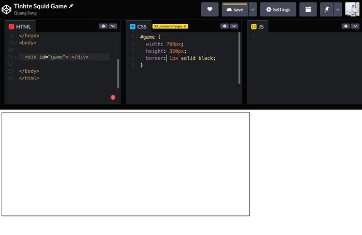362x235 pixels.
Task: Open HTML editor settings gear
Action: point(103,26)
